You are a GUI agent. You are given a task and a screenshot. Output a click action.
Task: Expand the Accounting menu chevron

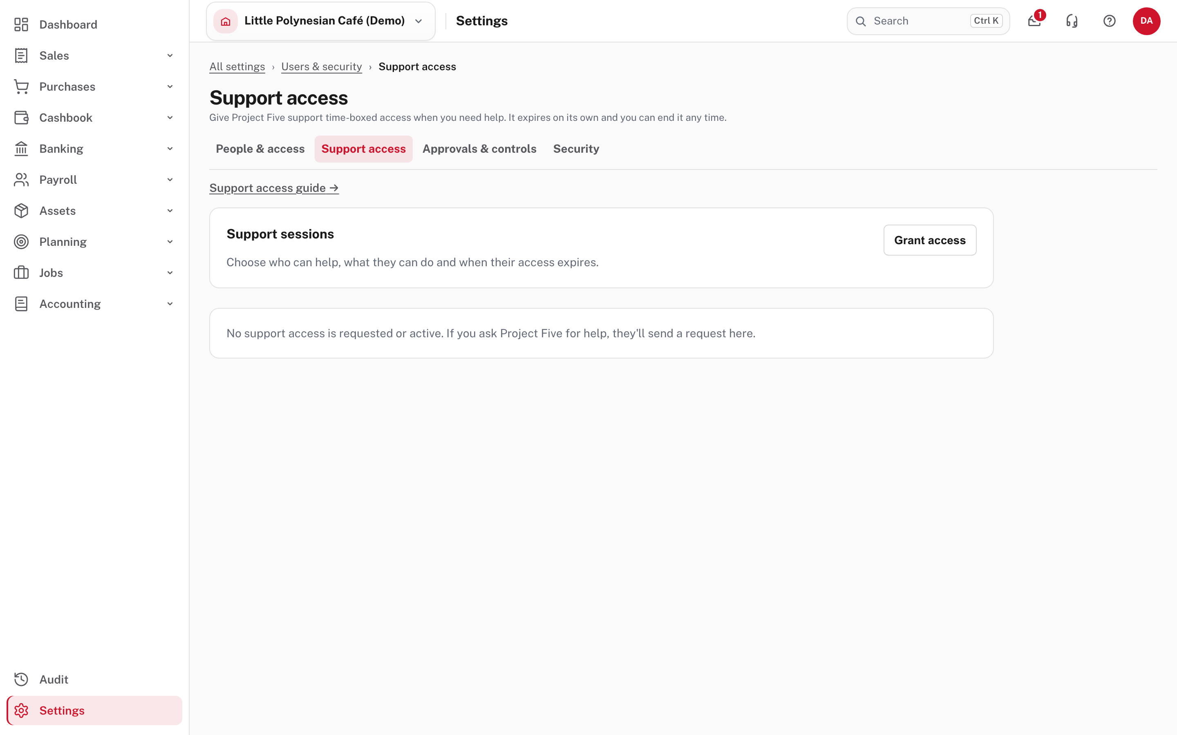click(x=170, y=304)
